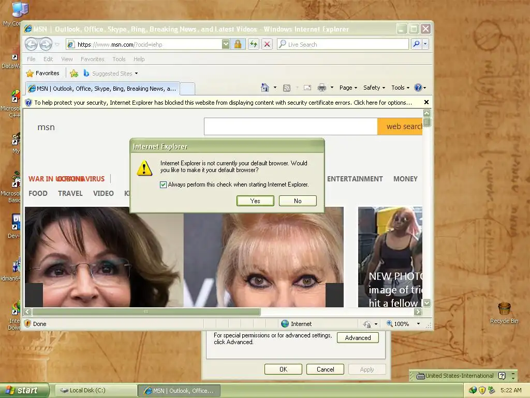Select the MSN browser tab
This screenshot has width=530, height=398.
(x=102, y=89)
